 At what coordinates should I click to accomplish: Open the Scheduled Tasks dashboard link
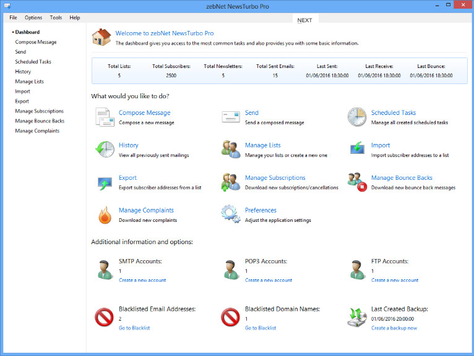tap(394, 112)
